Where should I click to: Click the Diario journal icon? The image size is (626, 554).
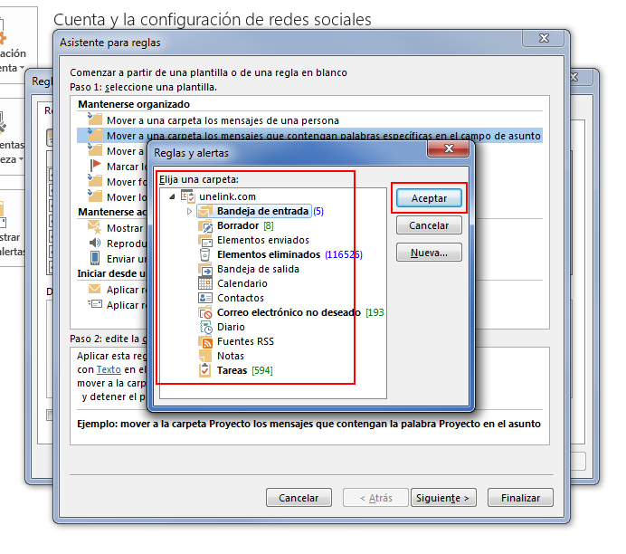[x=204, y=327]
